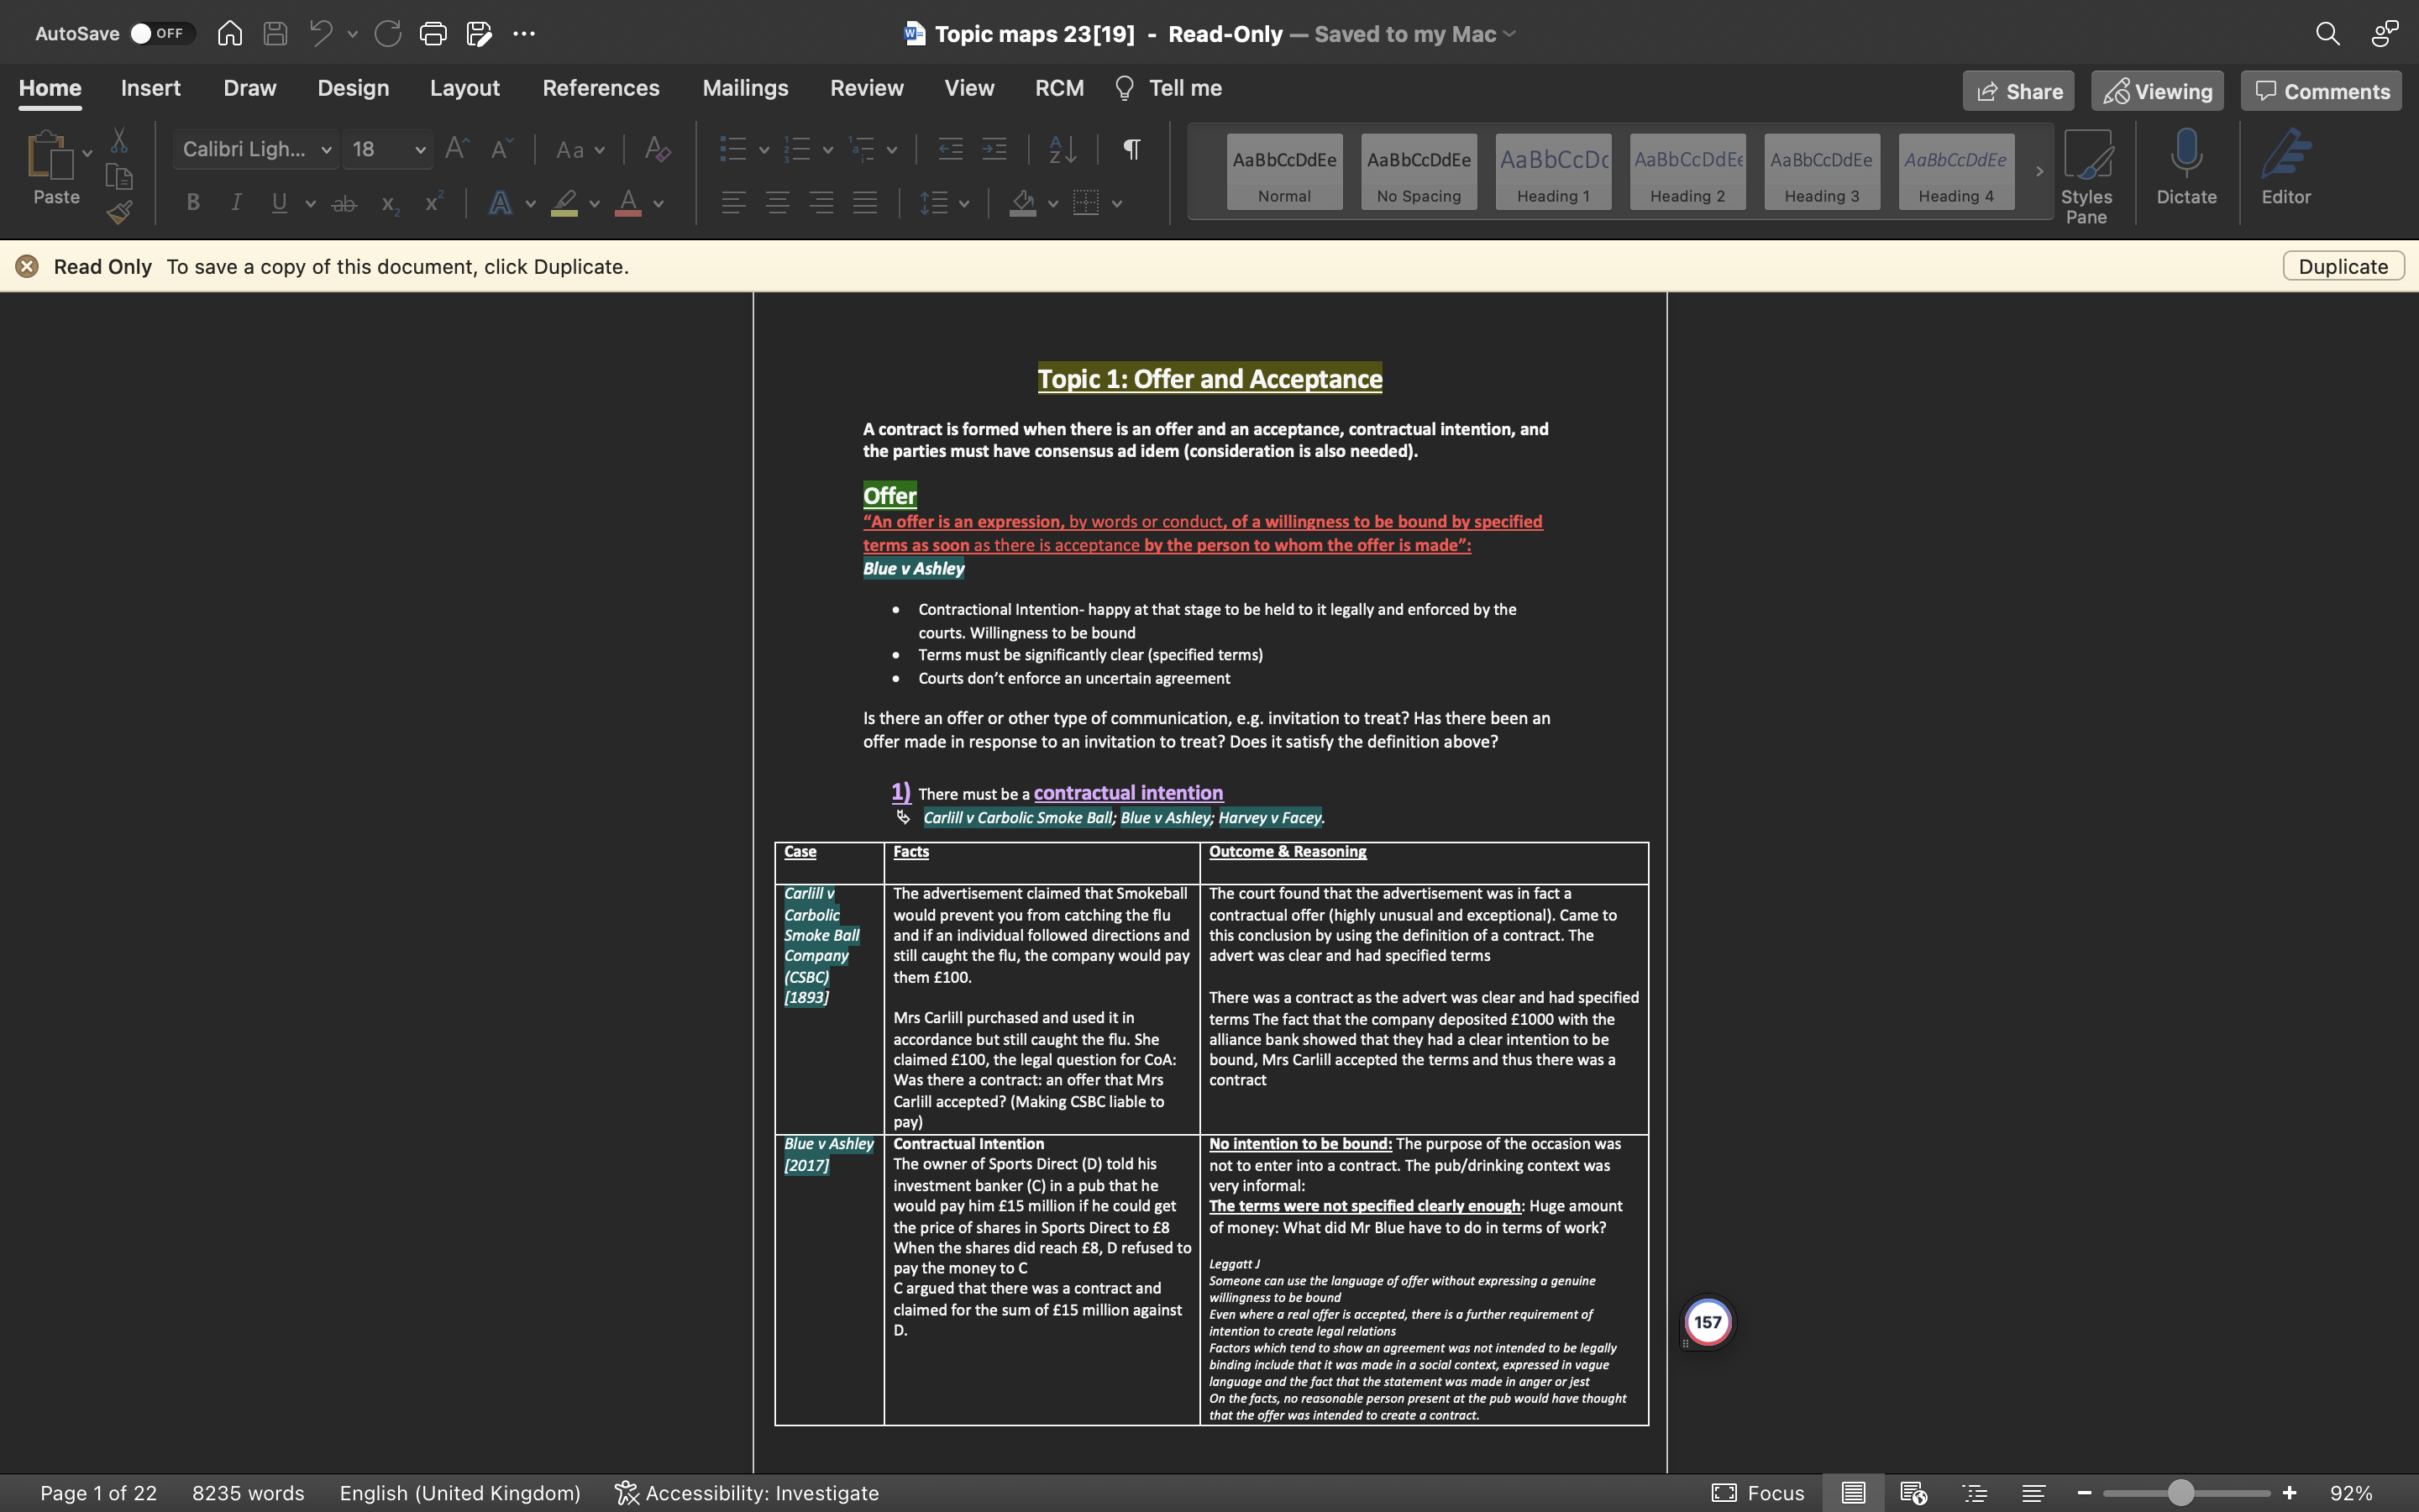
Task: Adjust the zoom slider
Action: pos(2184,1492)
